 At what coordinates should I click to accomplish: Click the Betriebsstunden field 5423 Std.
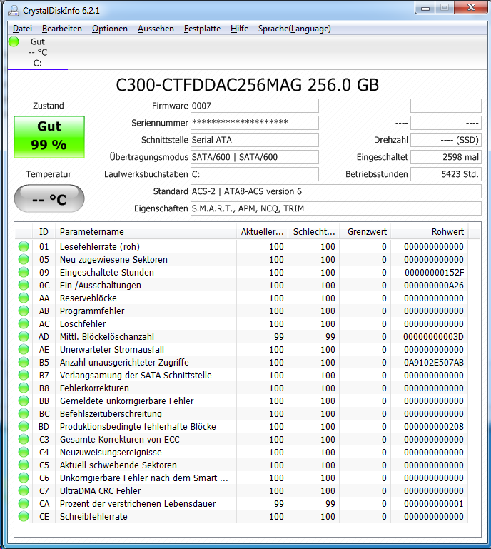[x=446, y=174]
